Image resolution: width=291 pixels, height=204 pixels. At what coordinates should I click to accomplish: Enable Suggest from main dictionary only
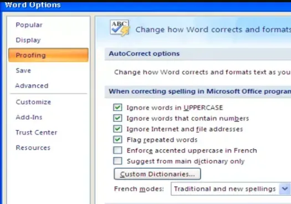pos(118,161)
